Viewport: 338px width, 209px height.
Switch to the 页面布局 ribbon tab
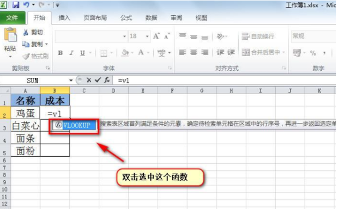click(95, 17)
